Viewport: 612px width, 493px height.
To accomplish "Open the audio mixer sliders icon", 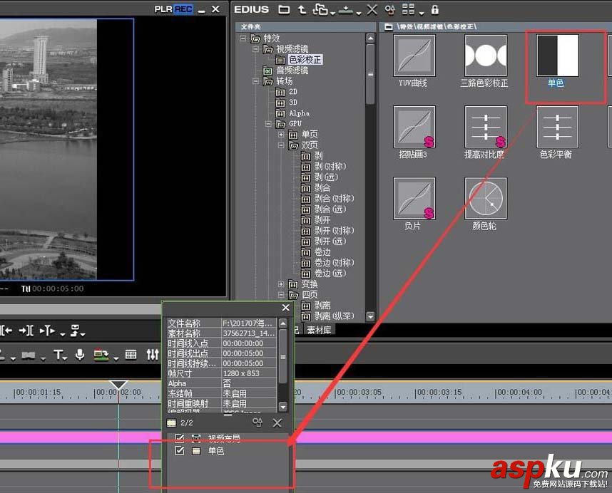I will (x=153, y=355).
